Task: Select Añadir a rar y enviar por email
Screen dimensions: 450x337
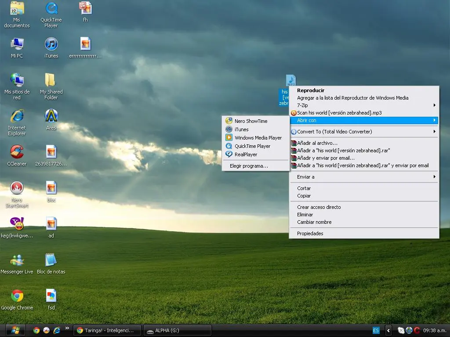Action: 364,165
